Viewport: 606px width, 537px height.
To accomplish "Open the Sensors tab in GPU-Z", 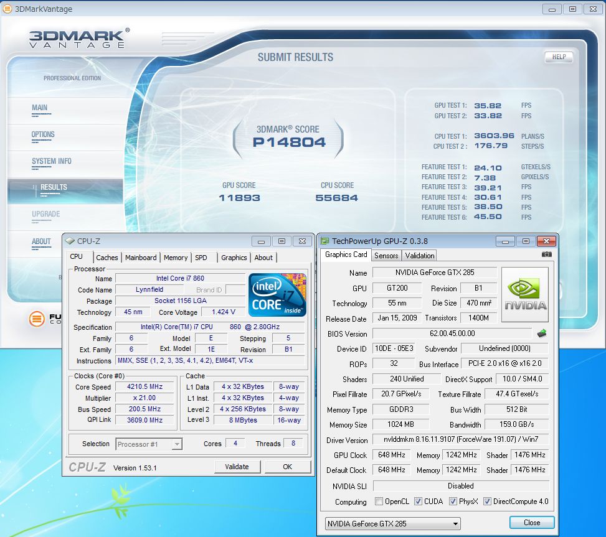I will 386,255.
